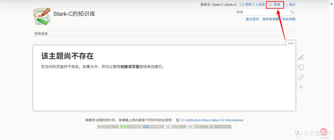Viewport: 334px width, 140px height.
Task: Open 最近更改 recent changes
Action: 252,19
